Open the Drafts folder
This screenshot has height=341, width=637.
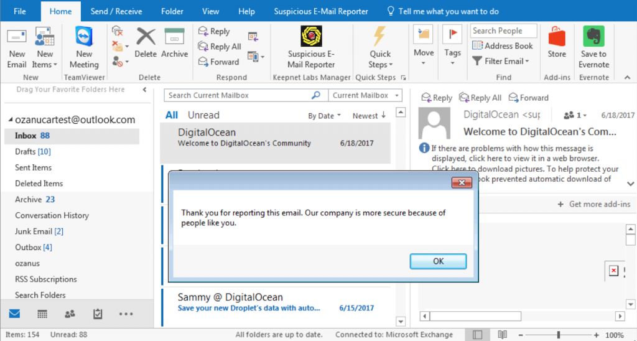tap(33, 152)
